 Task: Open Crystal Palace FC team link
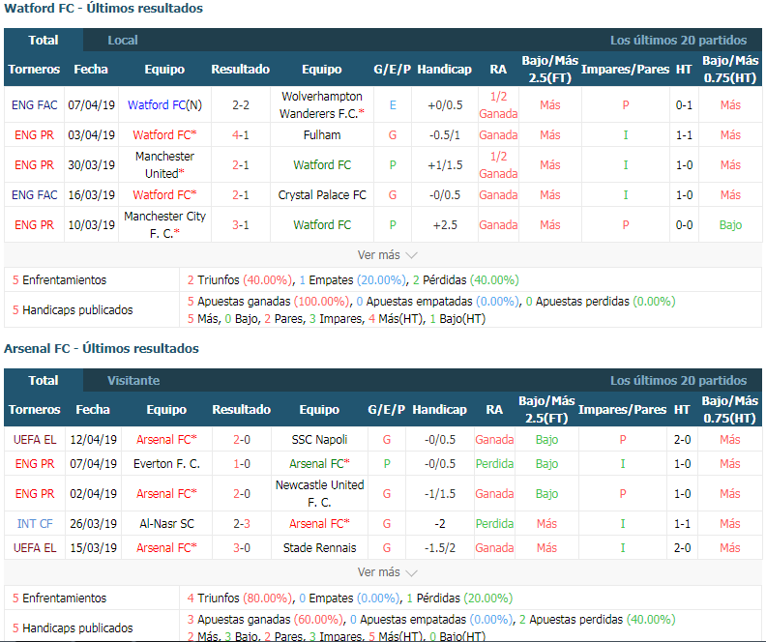point(322,195)
